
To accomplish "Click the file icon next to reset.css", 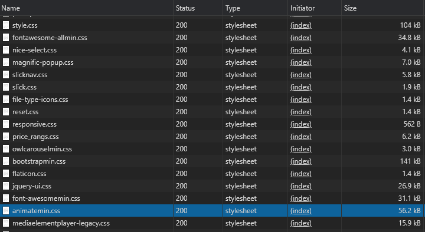I will click(6, 112).
